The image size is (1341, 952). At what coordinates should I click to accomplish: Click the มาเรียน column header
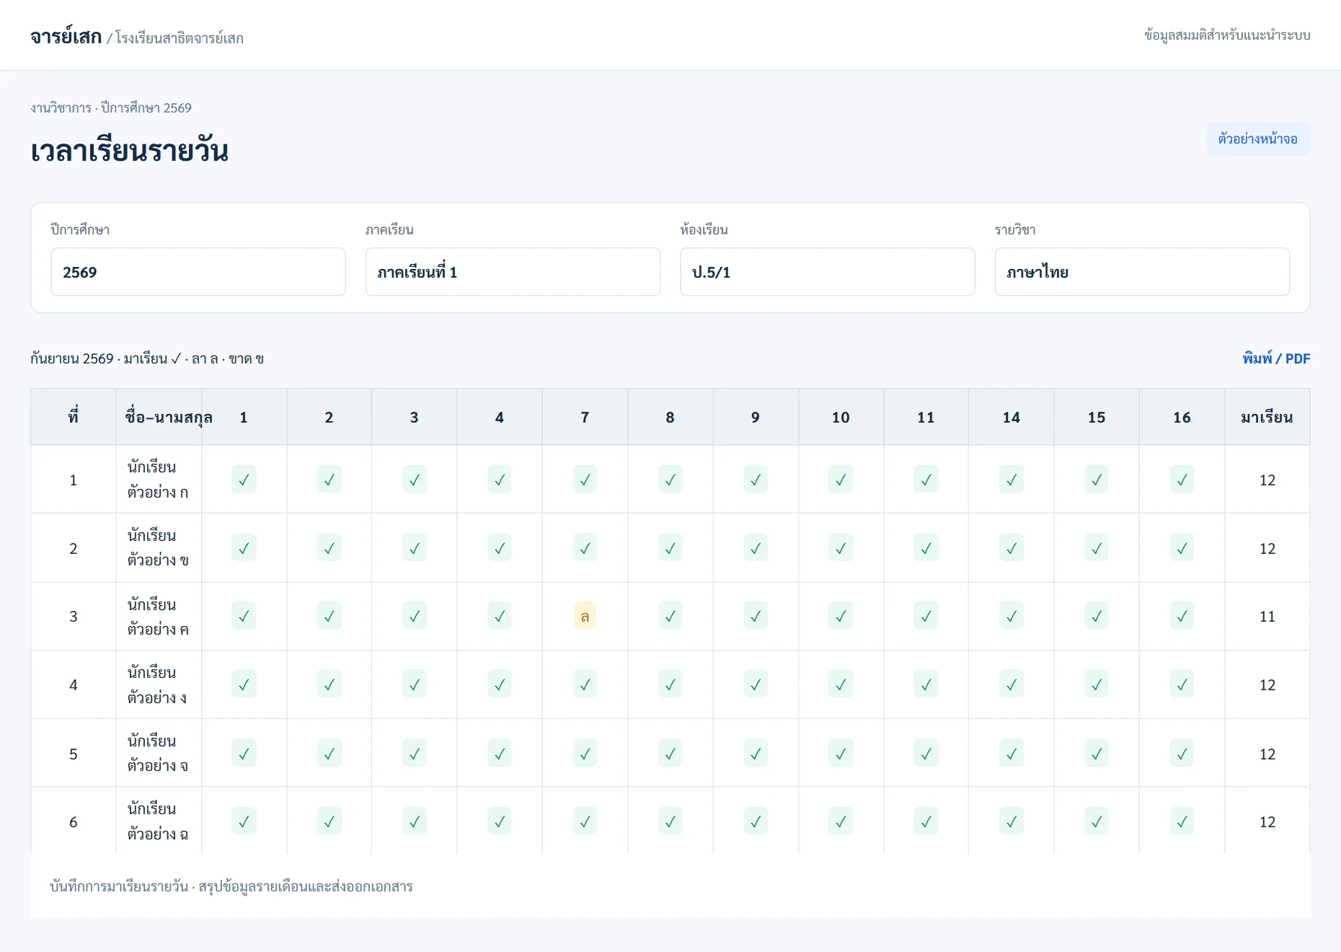pos(1267,417)
